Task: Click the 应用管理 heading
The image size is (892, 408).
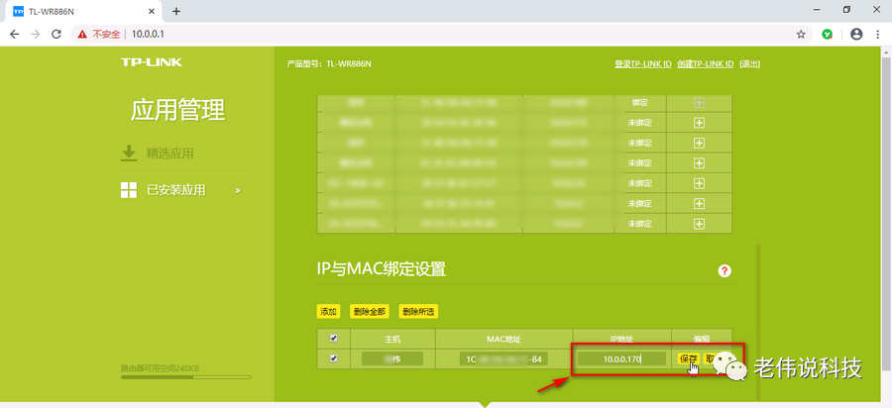Action: point(178,110)
